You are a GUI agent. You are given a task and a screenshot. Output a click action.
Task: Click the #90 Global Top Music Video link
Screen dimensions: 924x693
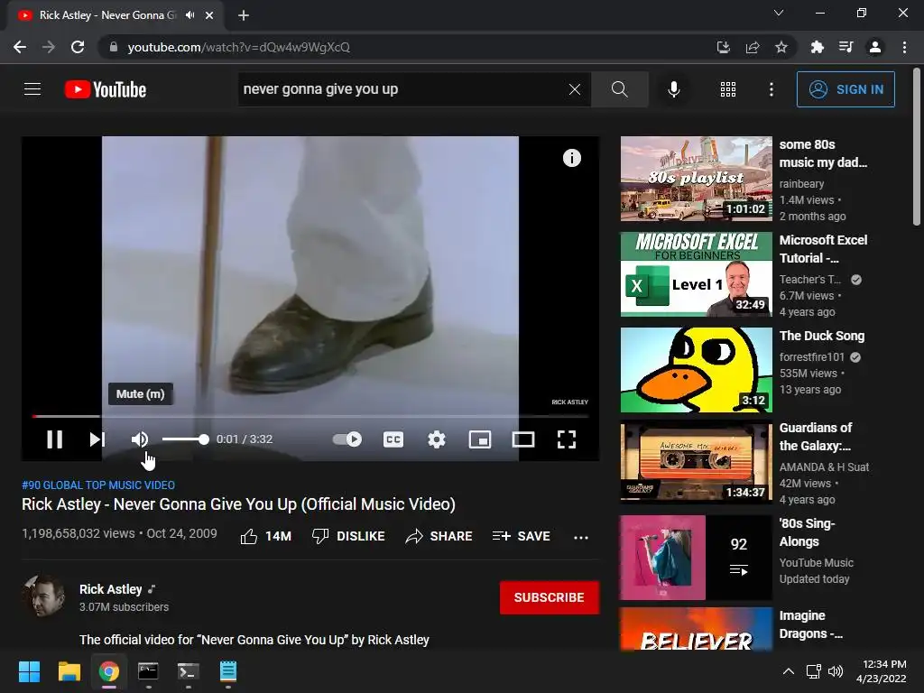click(98, 485)
